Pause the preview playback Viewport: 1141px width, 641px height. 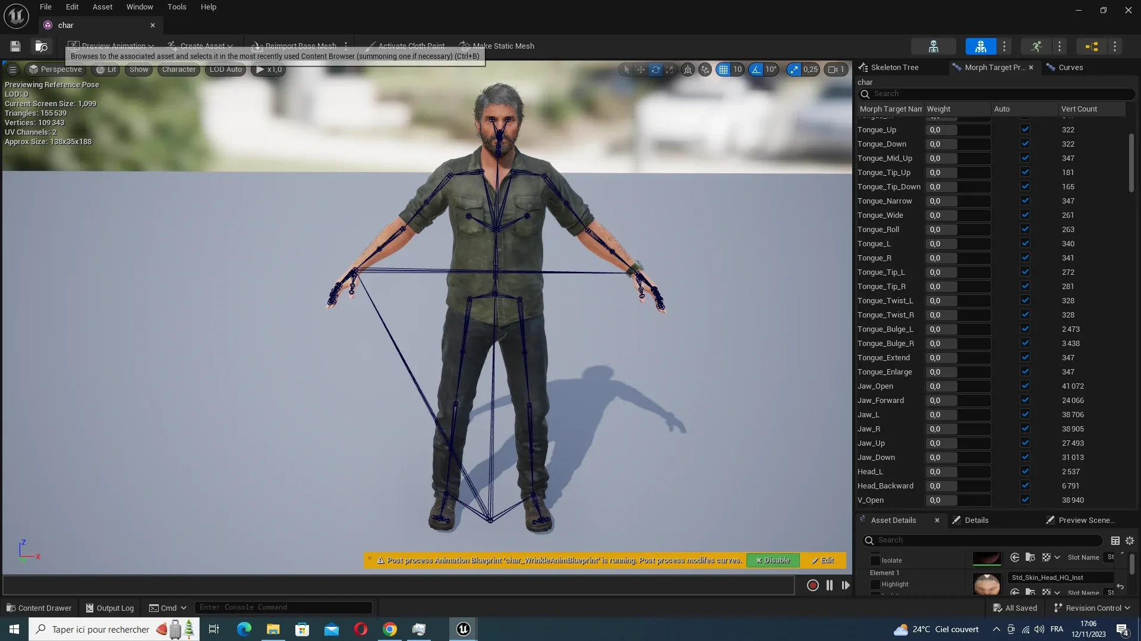tap(829, 585)
